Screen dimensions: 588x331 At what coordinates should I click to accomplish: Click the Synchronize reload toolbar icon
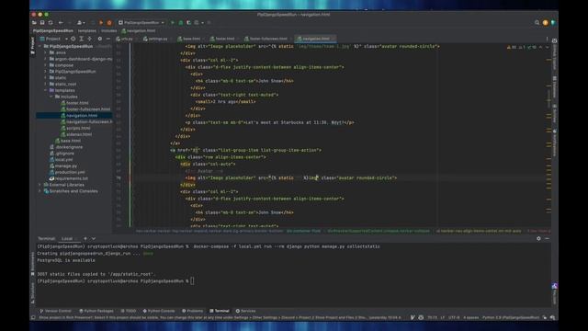[51, 22]
